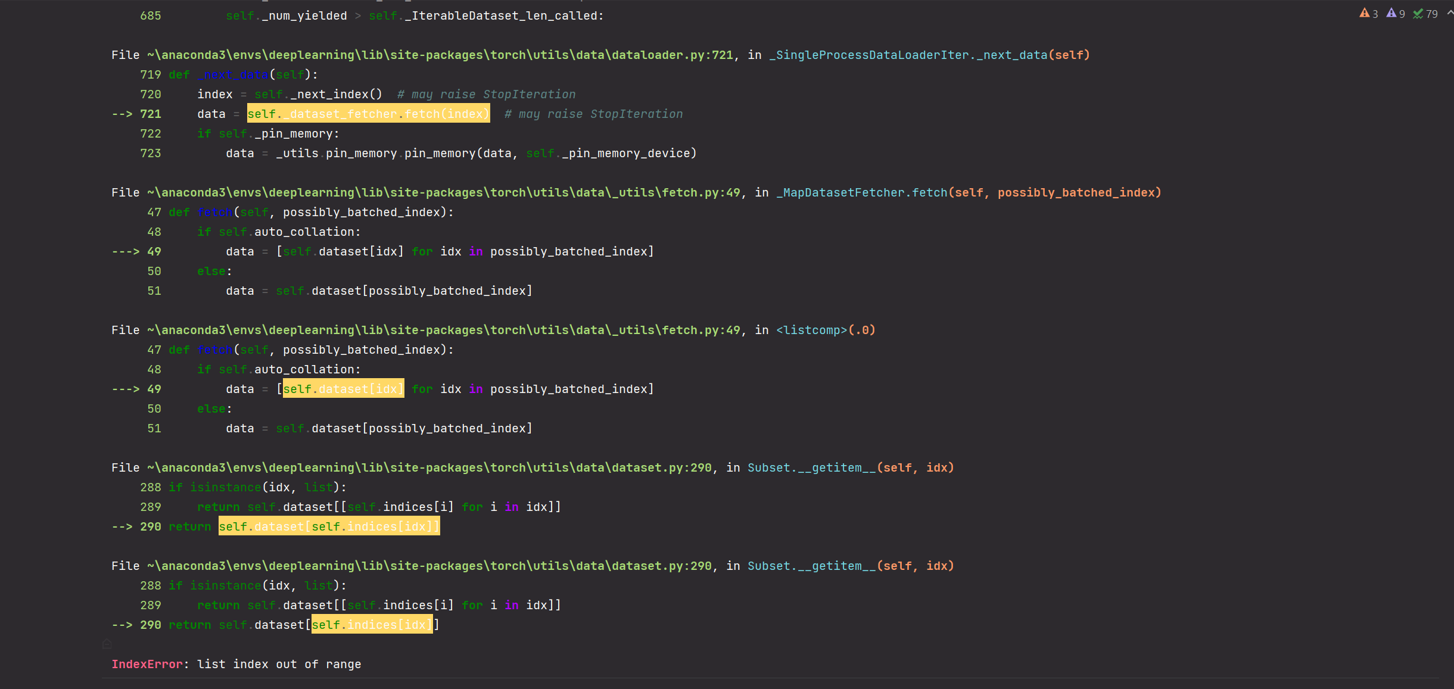1454x689 pixels.
Task: Open the dataloader.py:721 file link
Action: (x=440, y=55)
